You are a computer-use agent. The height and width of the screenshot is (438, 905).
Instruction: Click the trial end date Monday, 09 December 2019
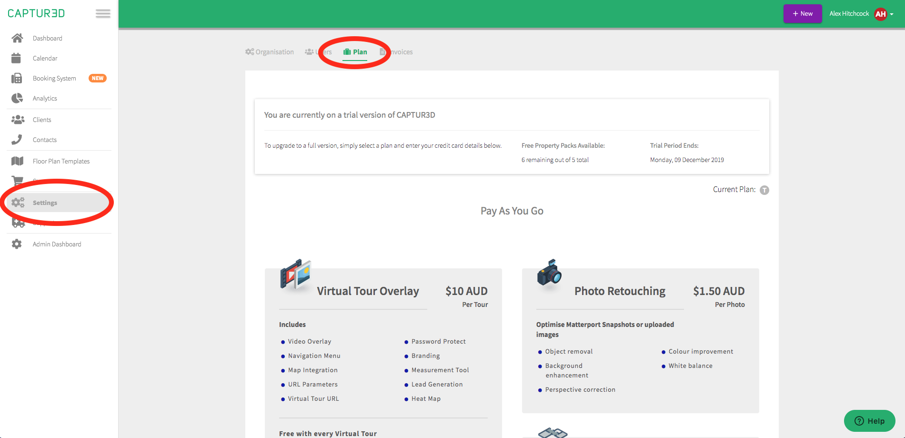click(x=687, y=160)
